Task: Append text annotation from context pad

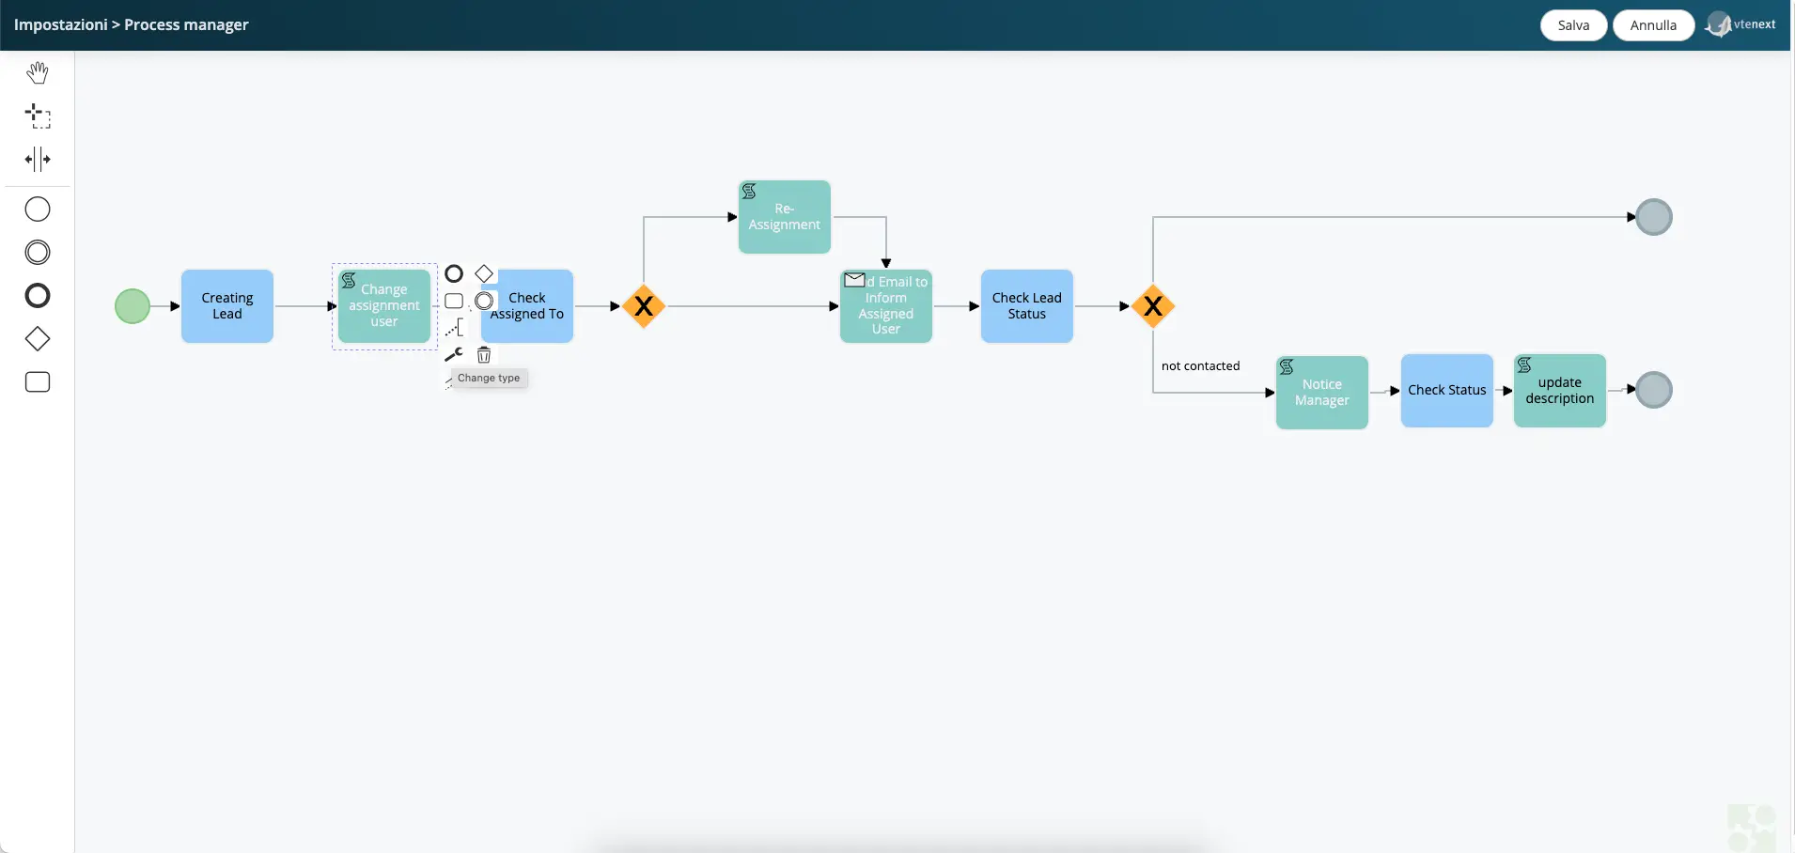Action: [x=455, y=328]
